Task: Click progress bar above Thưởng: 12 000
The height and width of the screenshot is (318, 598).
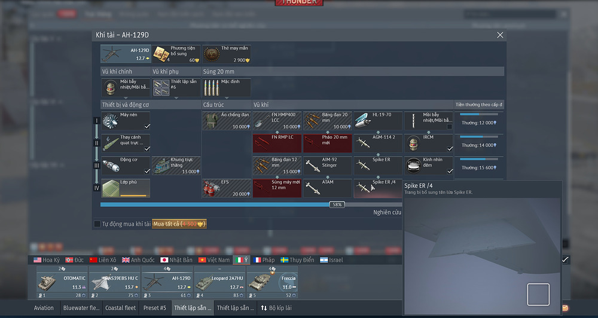Action: pos(478,114)
